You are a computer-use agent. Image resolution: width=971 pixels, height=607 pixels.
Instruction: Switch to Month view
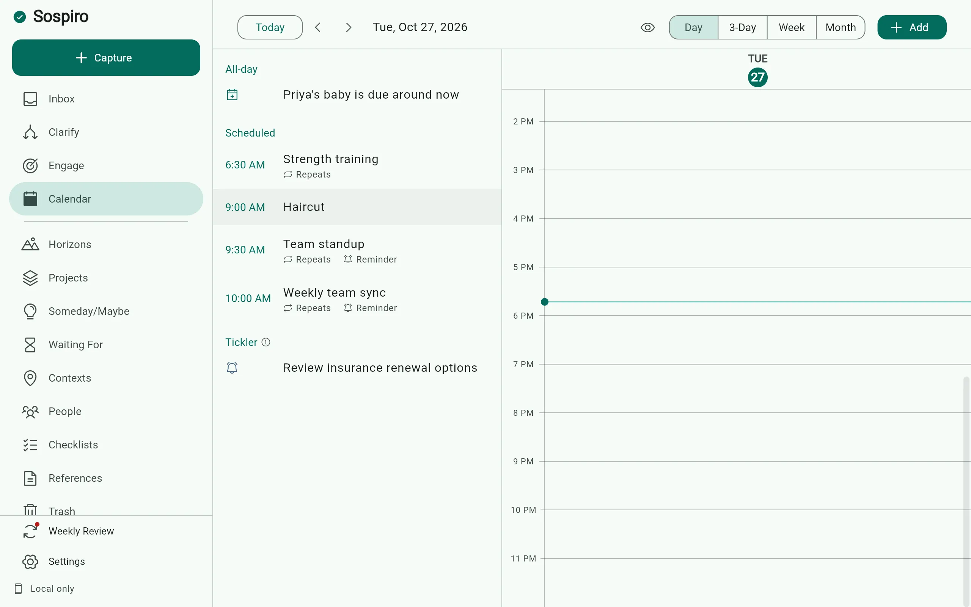click(x=840, y=27)
